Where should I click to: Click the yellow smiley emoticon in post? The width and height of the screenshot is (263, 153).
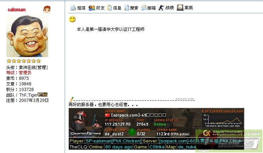(x=72, y=19)
